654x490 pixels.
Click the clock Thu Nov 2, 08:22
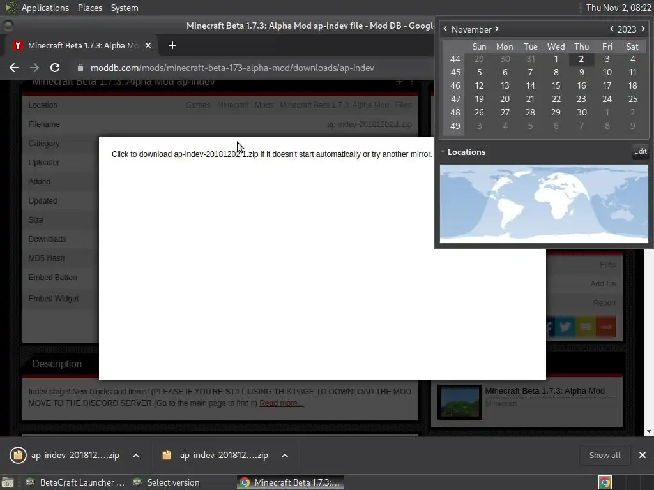point(618,8)
